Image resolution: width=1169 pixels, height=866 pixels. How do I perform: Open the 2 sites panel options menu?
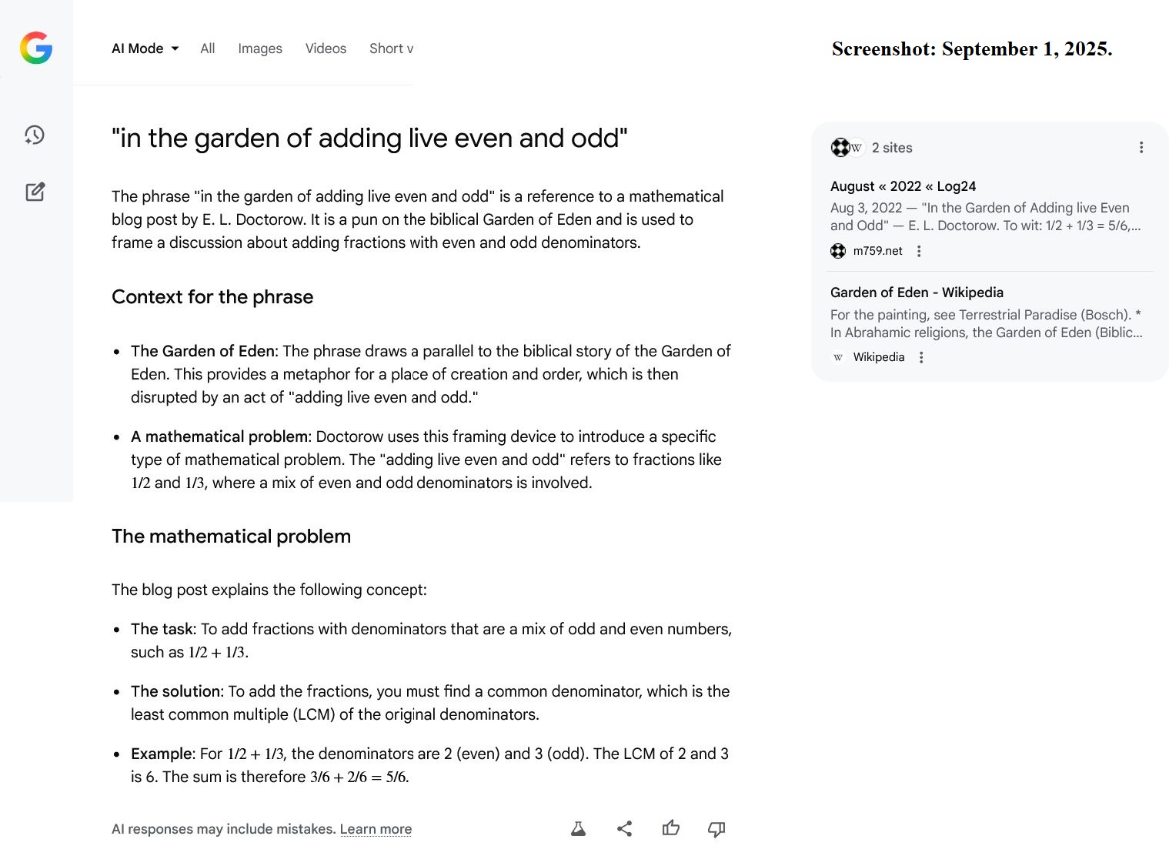click(x=1141, y=148)
